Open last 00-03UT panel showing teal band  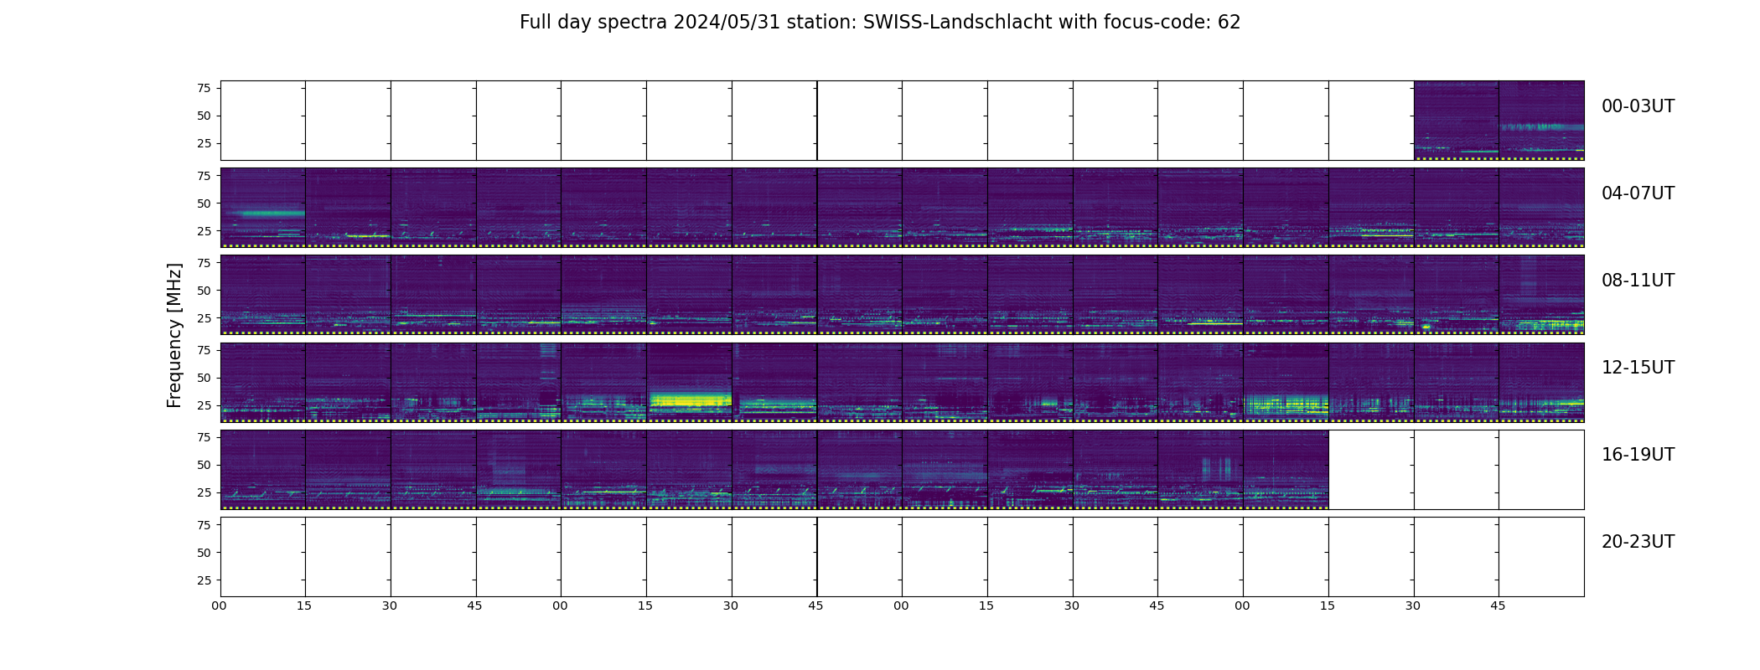pos(1541,121)
